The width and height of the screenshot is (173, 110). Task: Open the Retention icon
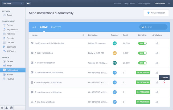tap(4, 34)
